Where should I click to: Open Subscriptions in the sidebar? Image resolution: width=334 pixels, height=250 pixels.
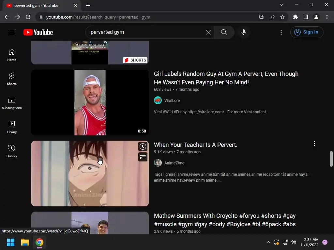tap(12, 103)
